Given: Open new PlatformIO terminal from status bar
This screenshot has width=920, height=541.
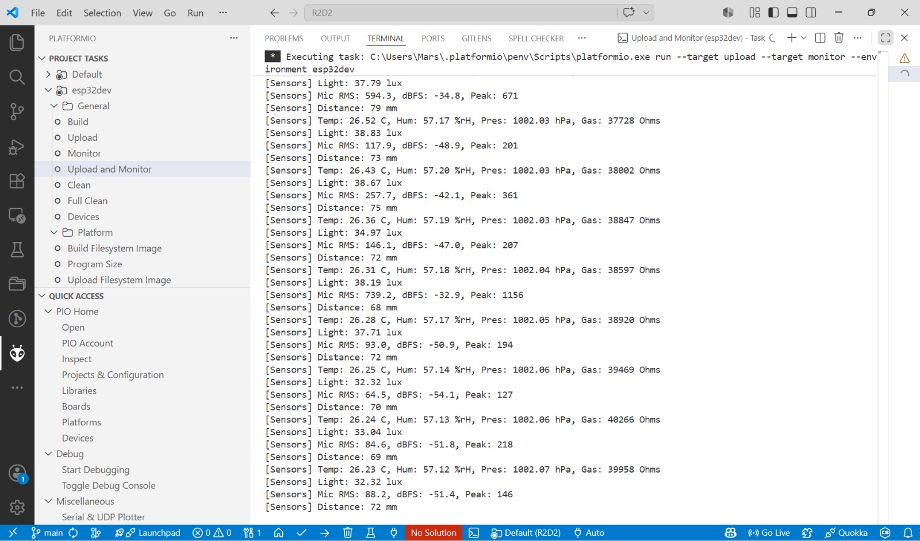Looking at the screenshot, I should [474, 533].
